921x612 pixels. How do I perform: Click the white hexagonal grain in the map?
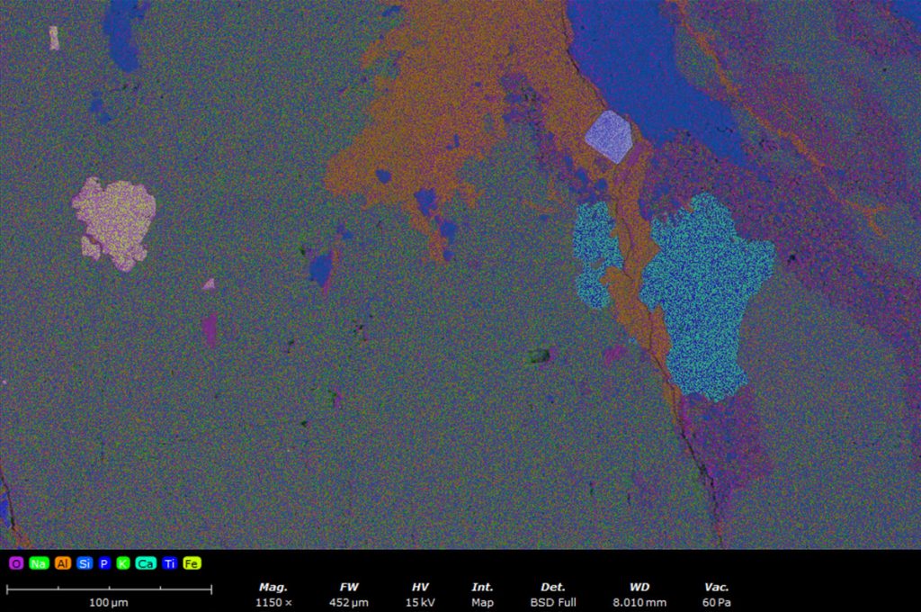pyautogui.click(x=610, y=137)
